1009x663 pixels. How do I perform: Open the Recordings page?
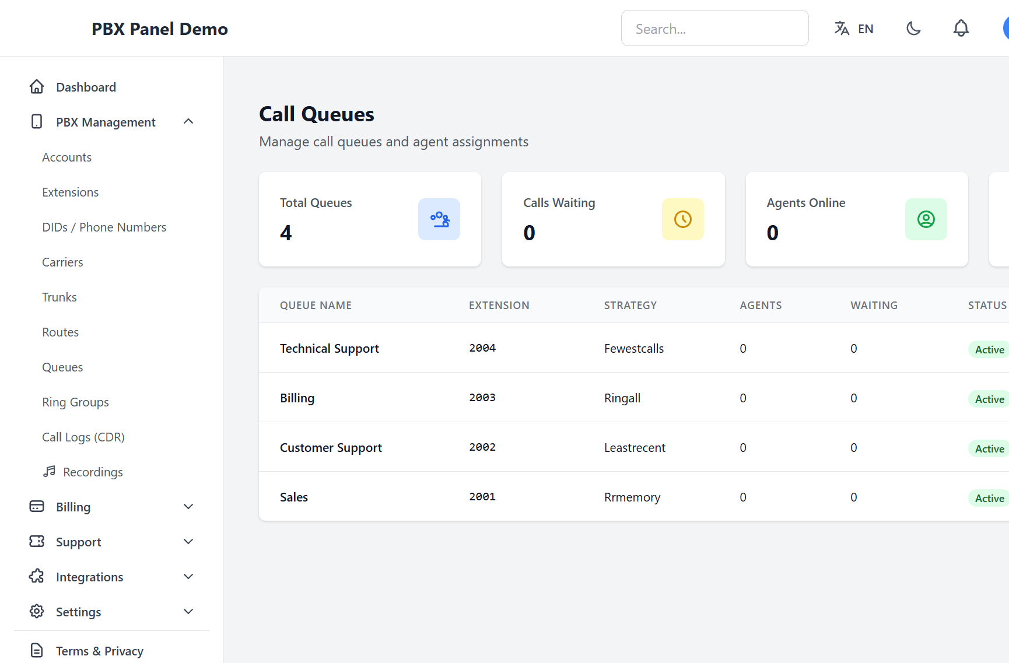[93, 472]
